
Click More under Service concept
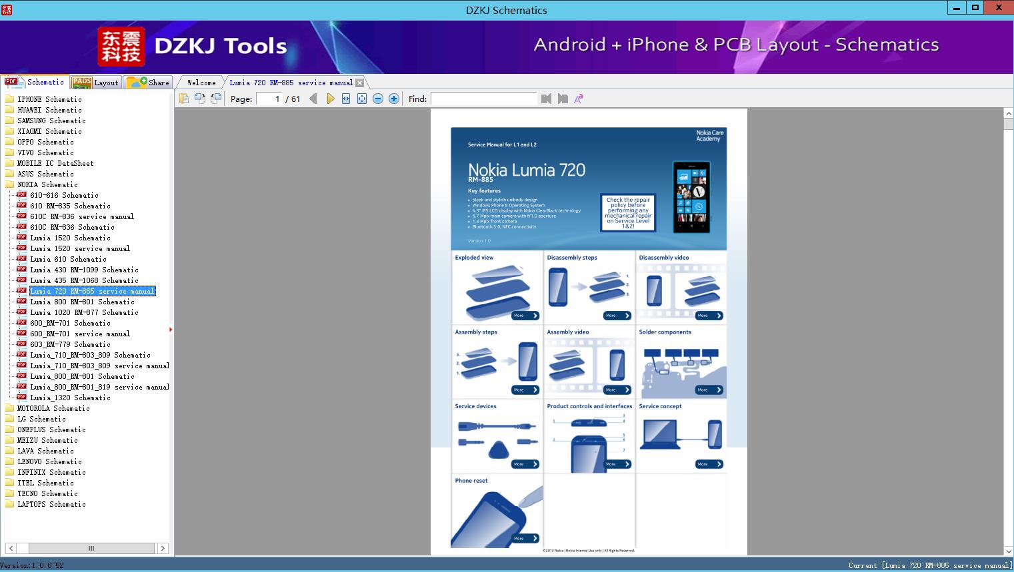pos(709,464)
